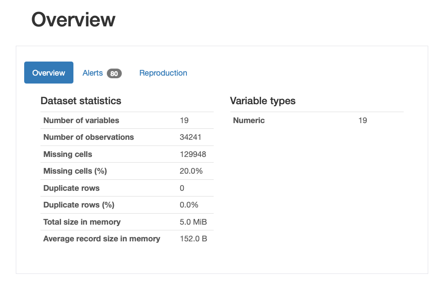
Task: Click the Variable types heading
Action: click(x=262, y=101)
